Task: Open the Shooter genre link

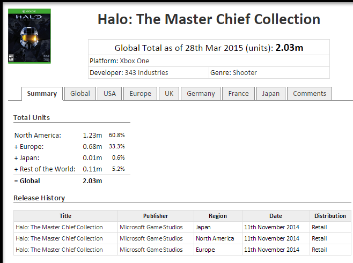Action: (245, 73)
